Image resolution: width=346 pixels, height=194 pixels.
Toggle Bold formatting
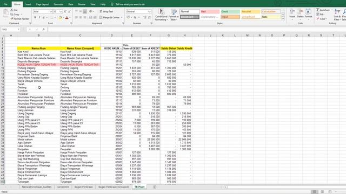(35, 17)
